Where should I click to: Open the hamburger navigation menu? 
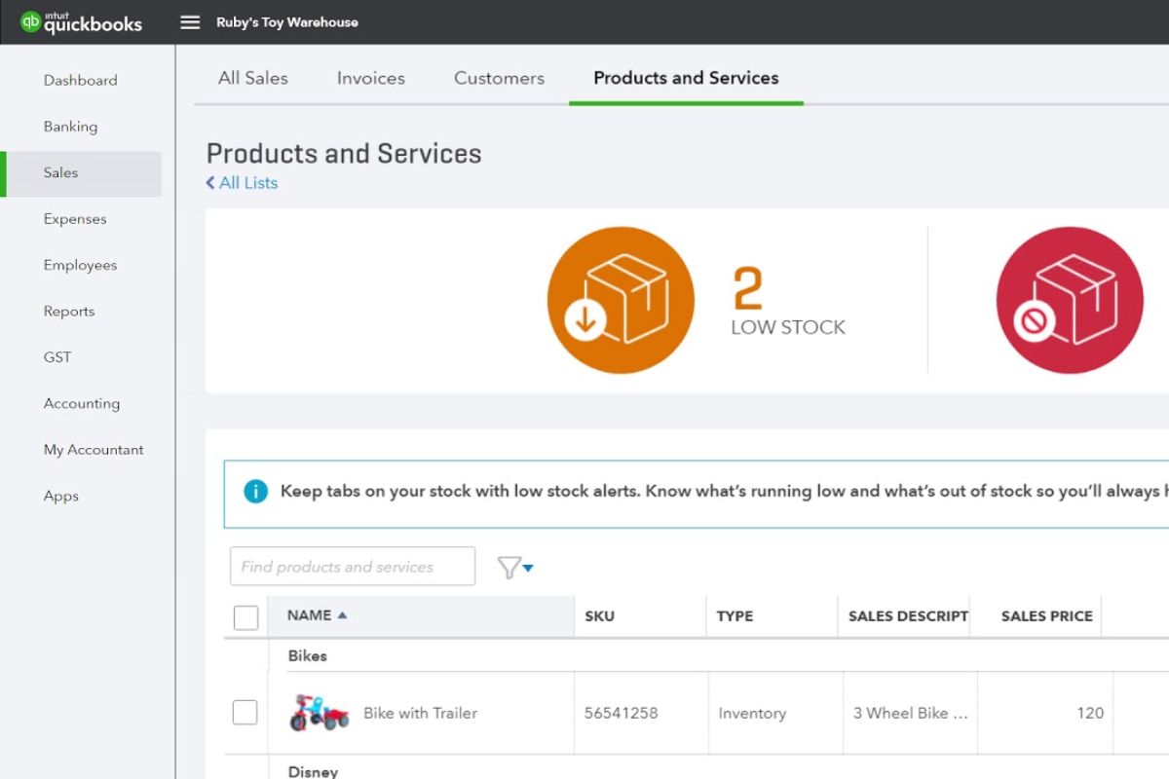[190, 21]
